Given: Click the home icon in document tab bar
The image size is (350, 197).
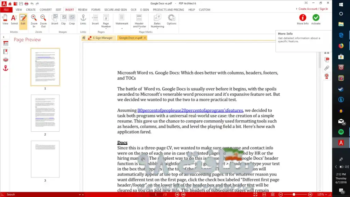Looking at the screenshot, I should (84, 38).
